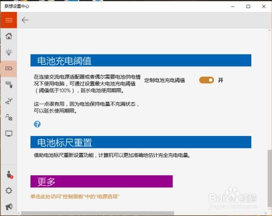Open the orange hamburger menu

9,20
